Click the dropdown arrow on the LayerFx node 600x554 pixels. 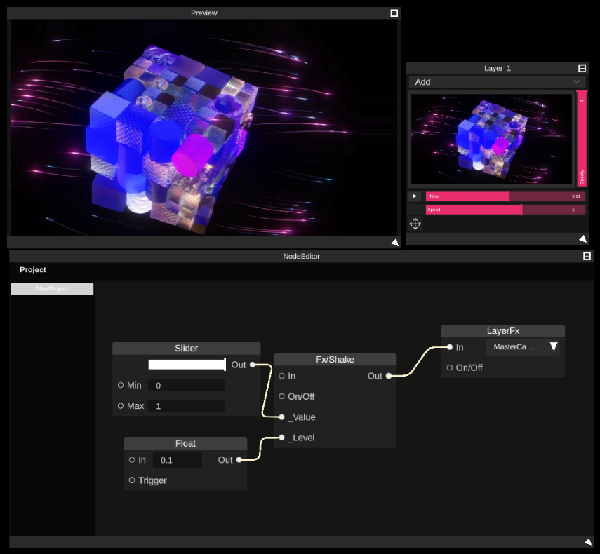click(554, 346)
